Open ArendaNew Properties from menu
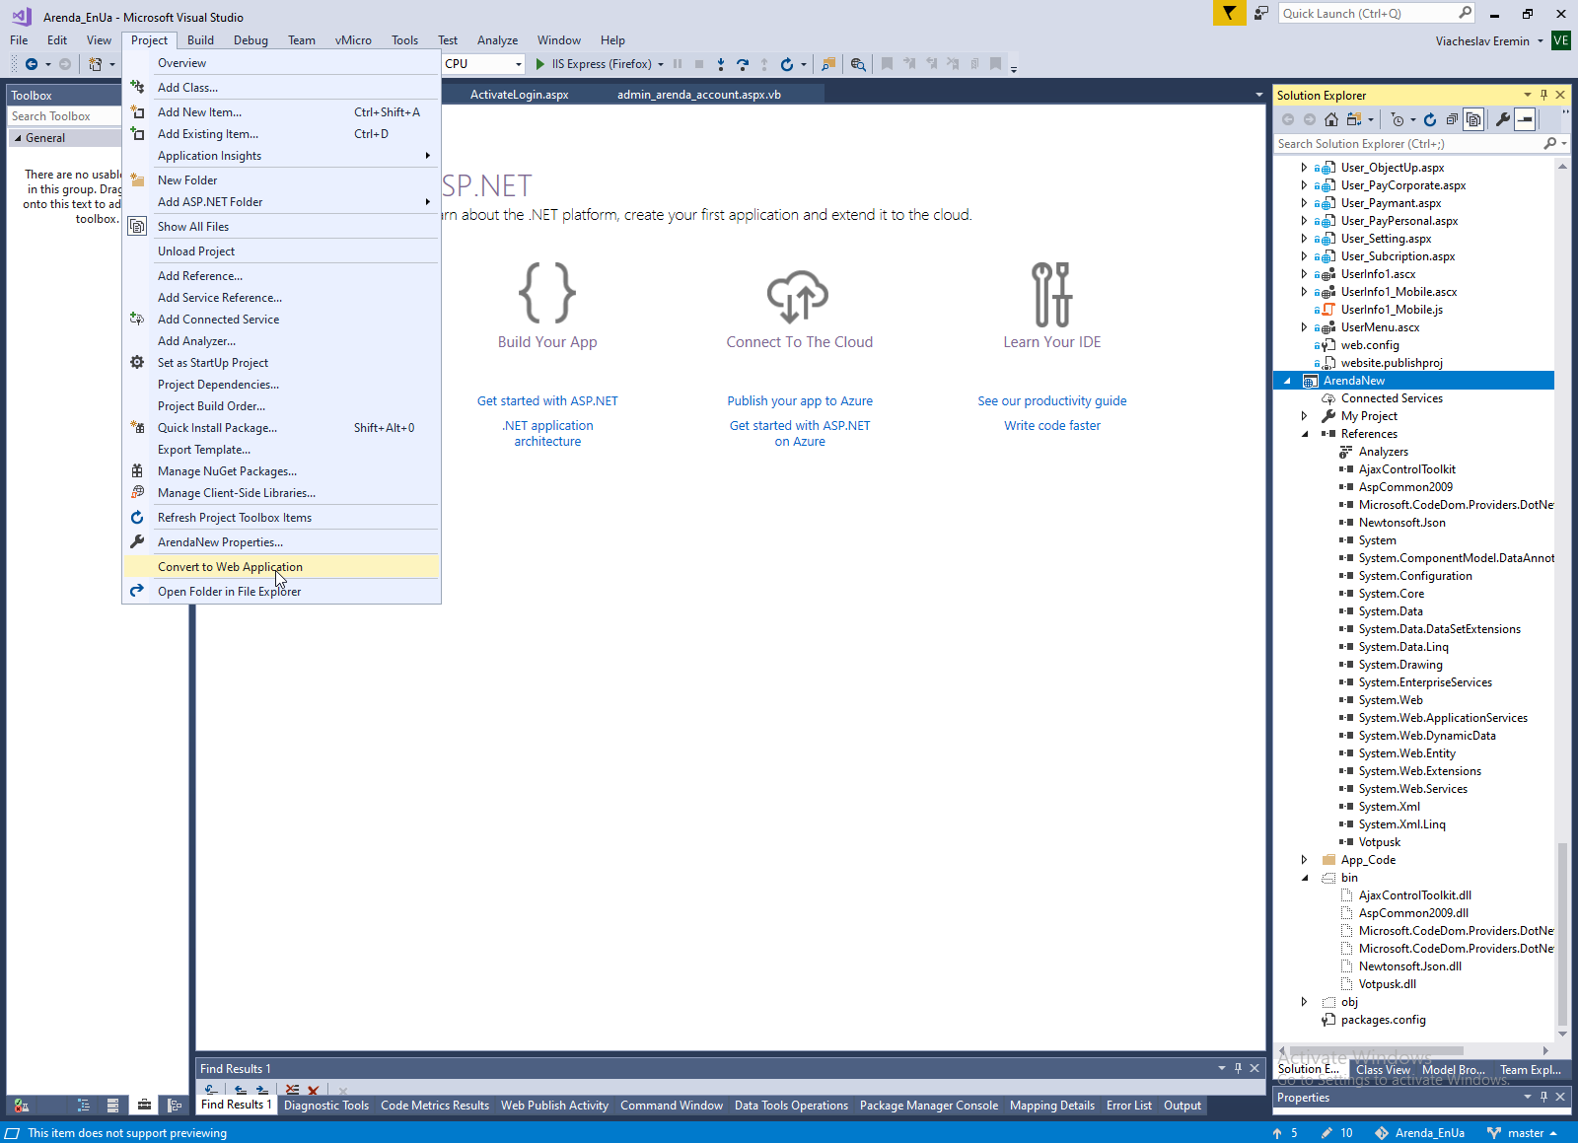Viewport: 1578px width, 1143px height. (282, 542)
